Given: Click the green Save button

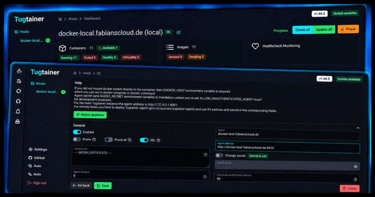Looking at the screenshot, I should [x=103, y=186].
